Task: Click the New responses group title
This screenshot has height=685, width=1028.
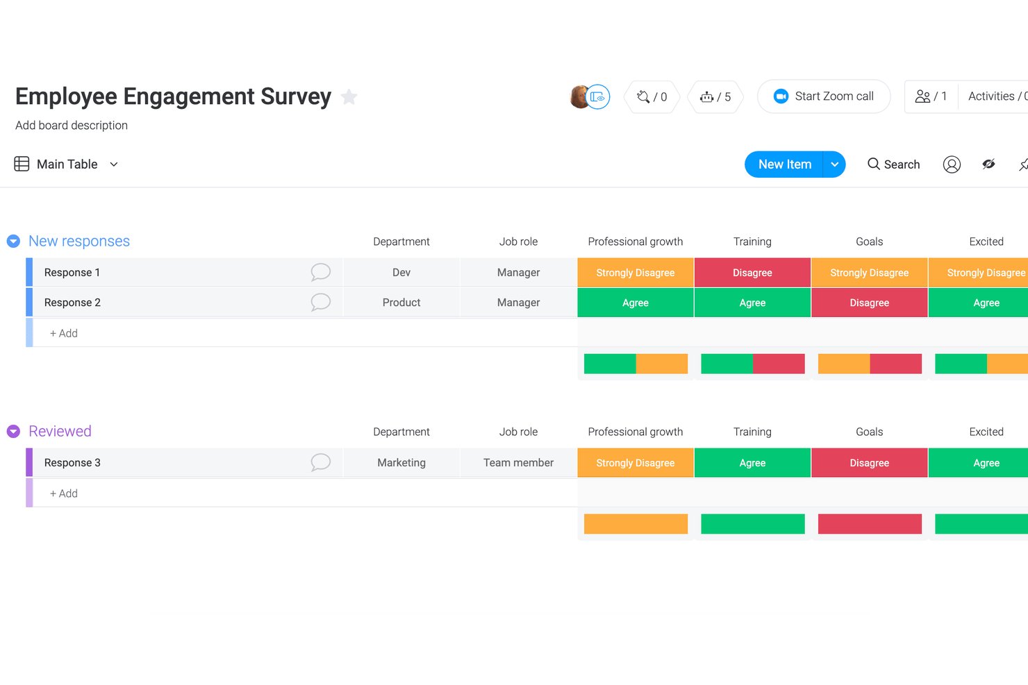Action: pyautogui.click(x=79, y=242)
